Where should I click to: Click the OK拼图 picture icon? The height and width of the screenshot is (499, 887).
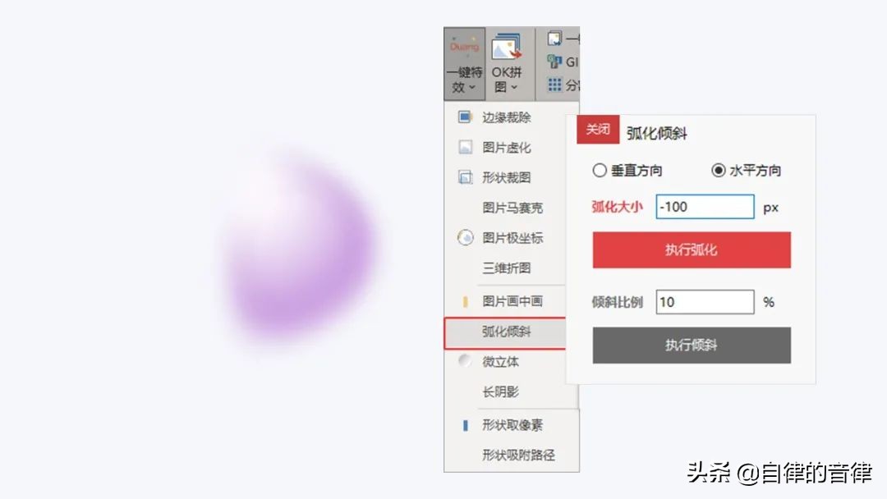click(506, 47)
